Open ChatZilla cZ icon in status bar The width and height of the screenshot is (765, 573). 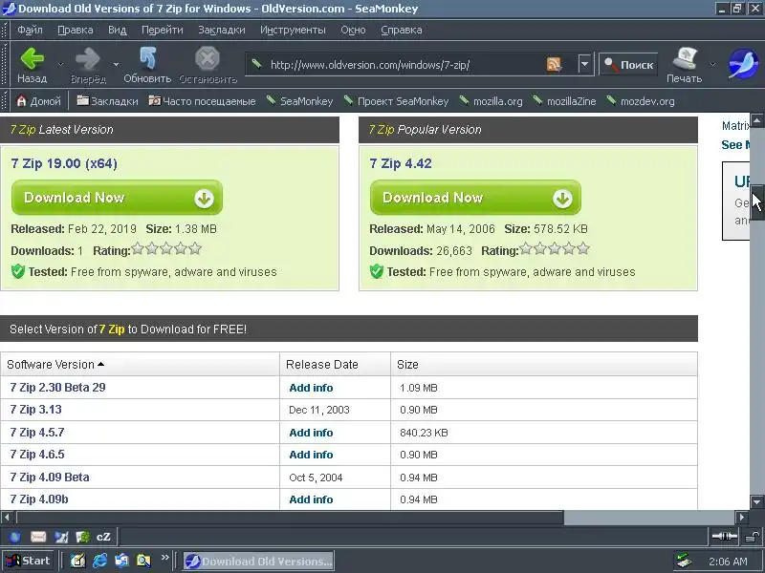click(x=103, y=537)
